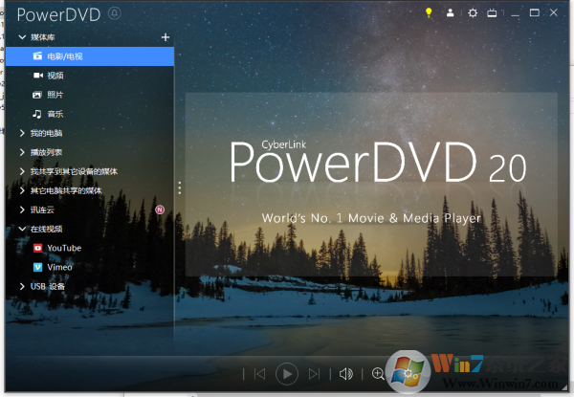Skip to next track button
Viewport: 574px width, 397px height.
(x=314, y=374)
